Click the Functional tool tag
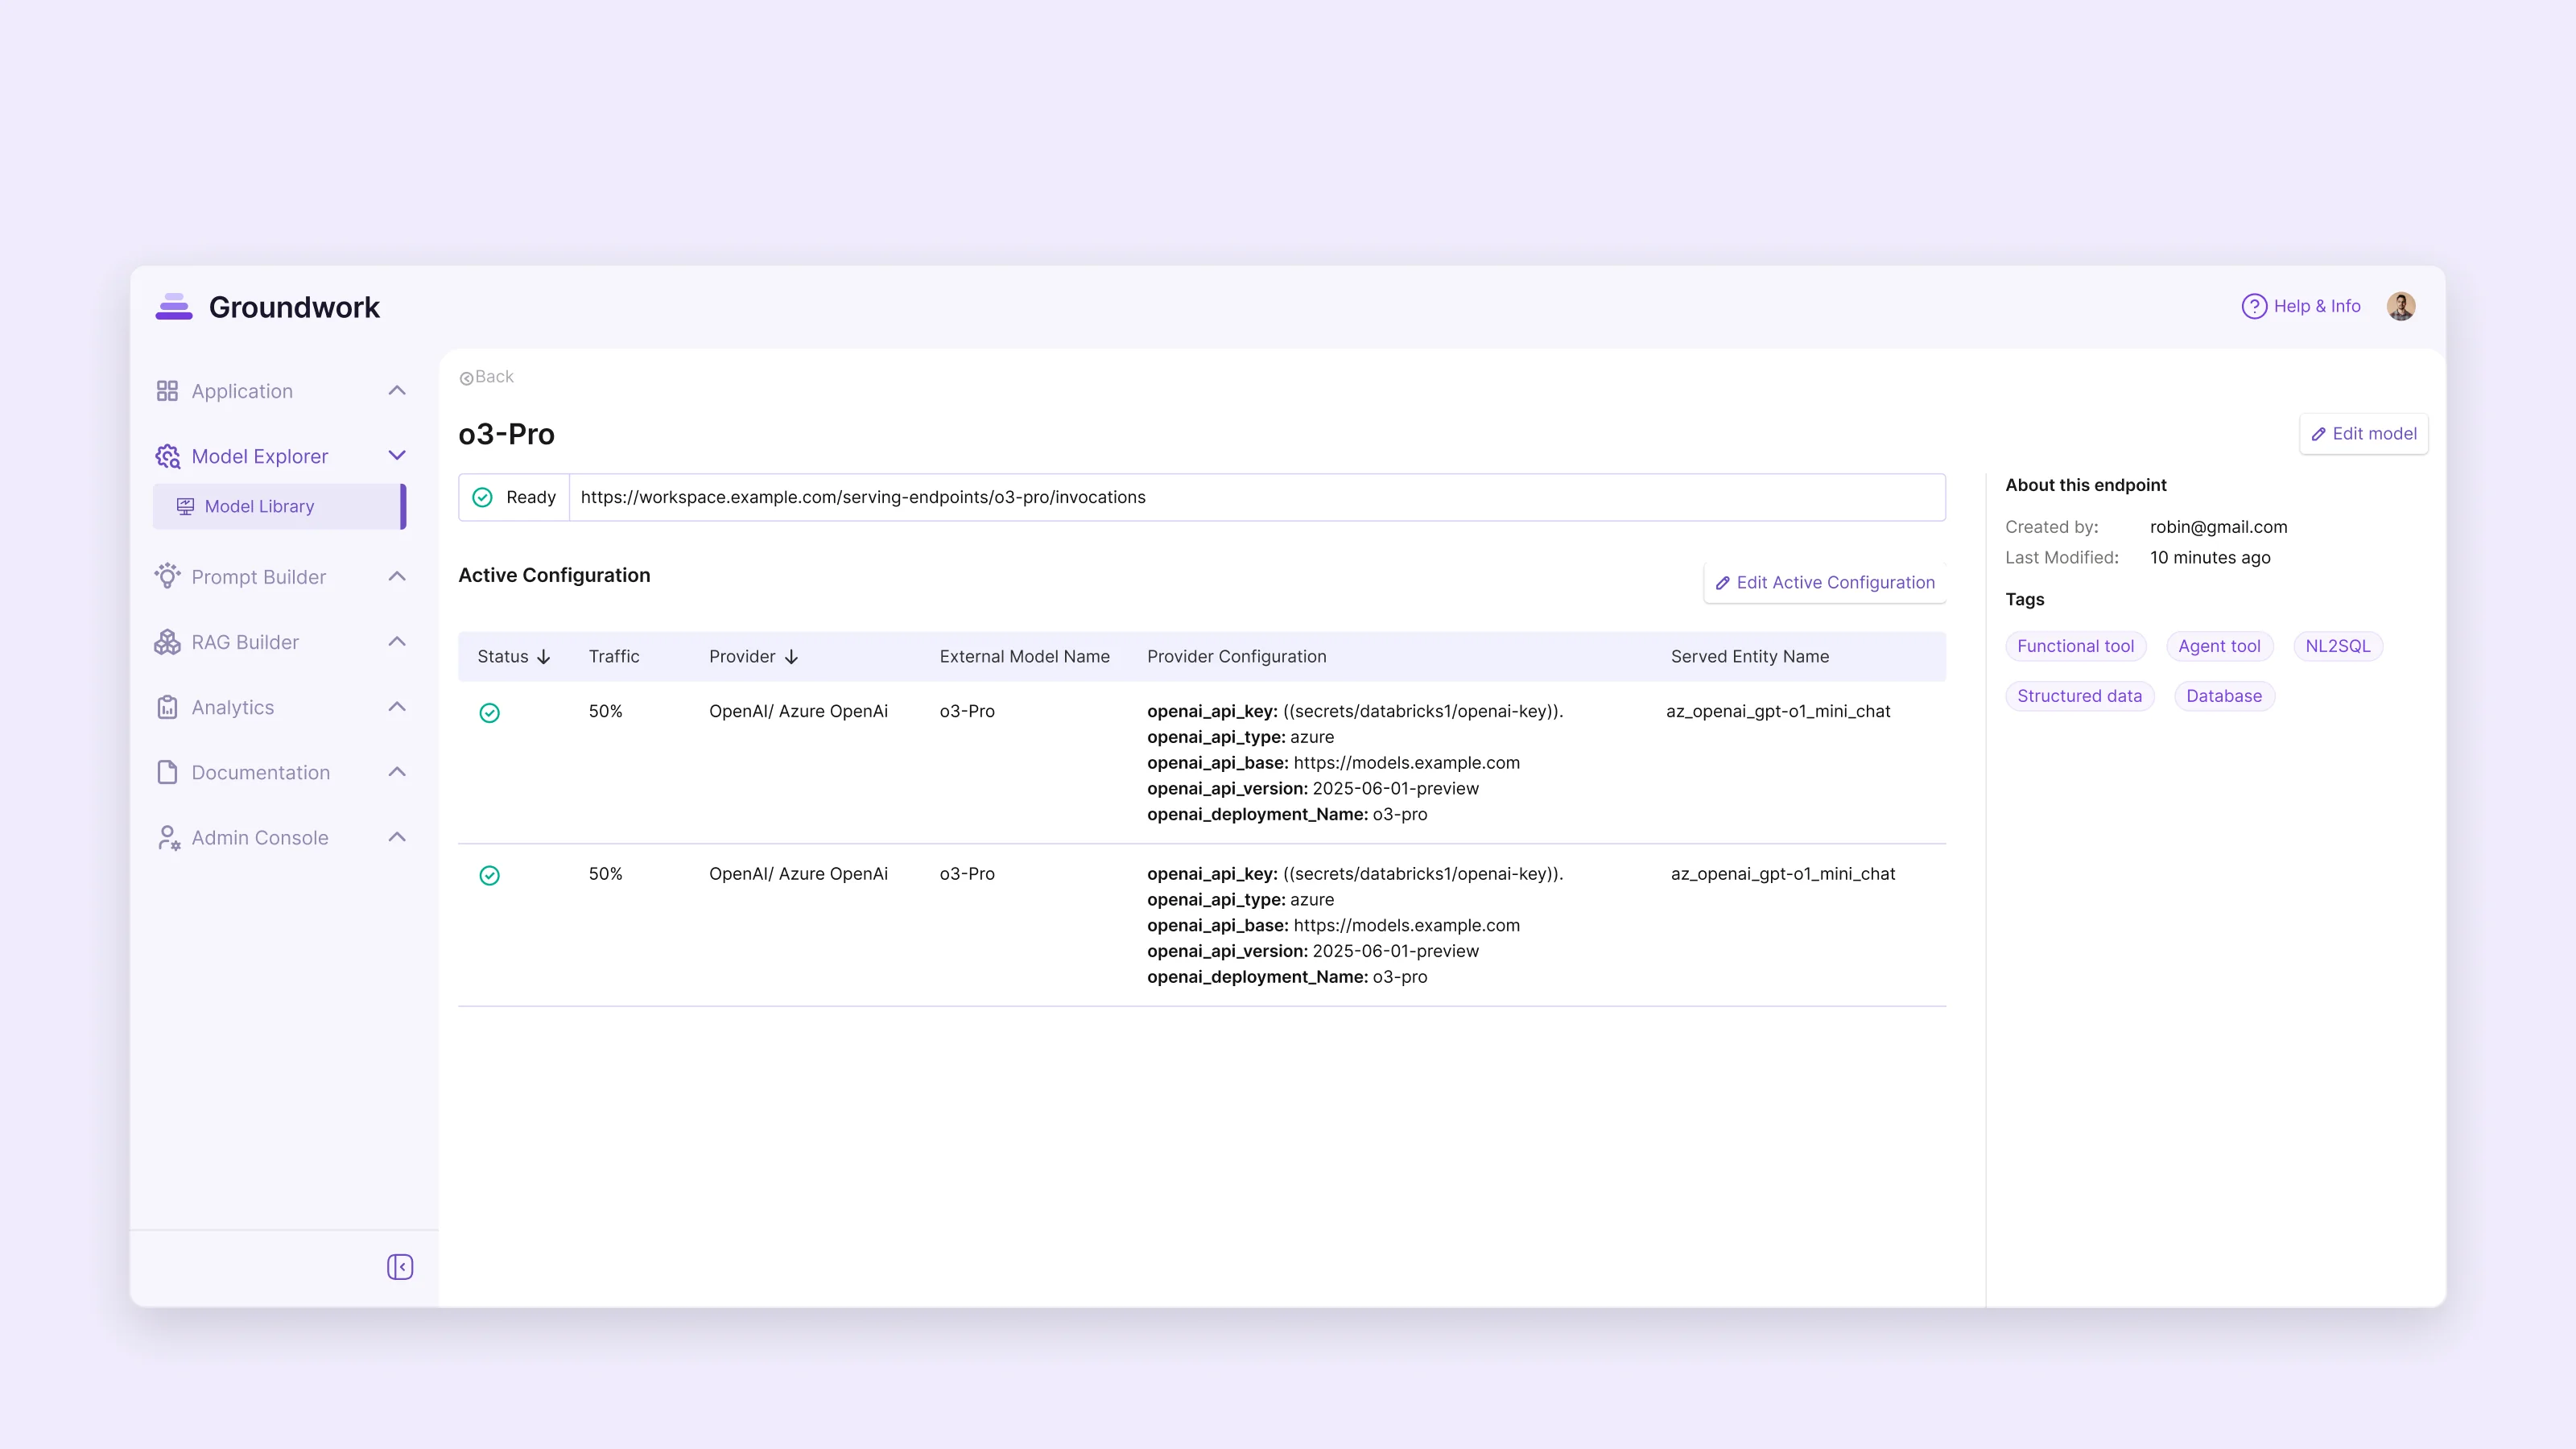2576x1449 pixels. click(2076, 646)
